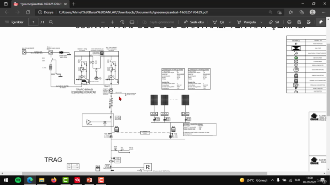Click the page number input field
The image size is (330, 185).
(33, 22)
